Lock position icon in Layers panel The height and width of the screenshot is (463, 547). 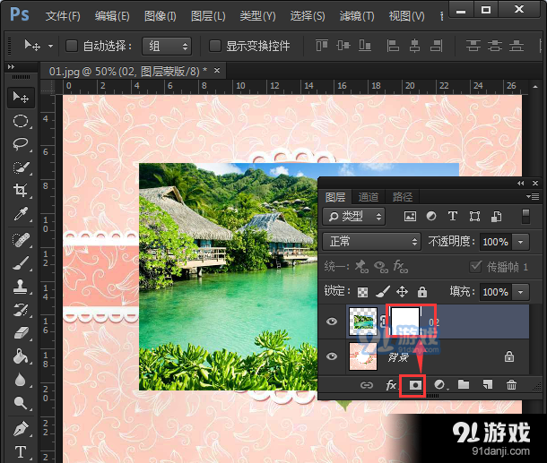[x=402, y=292]
